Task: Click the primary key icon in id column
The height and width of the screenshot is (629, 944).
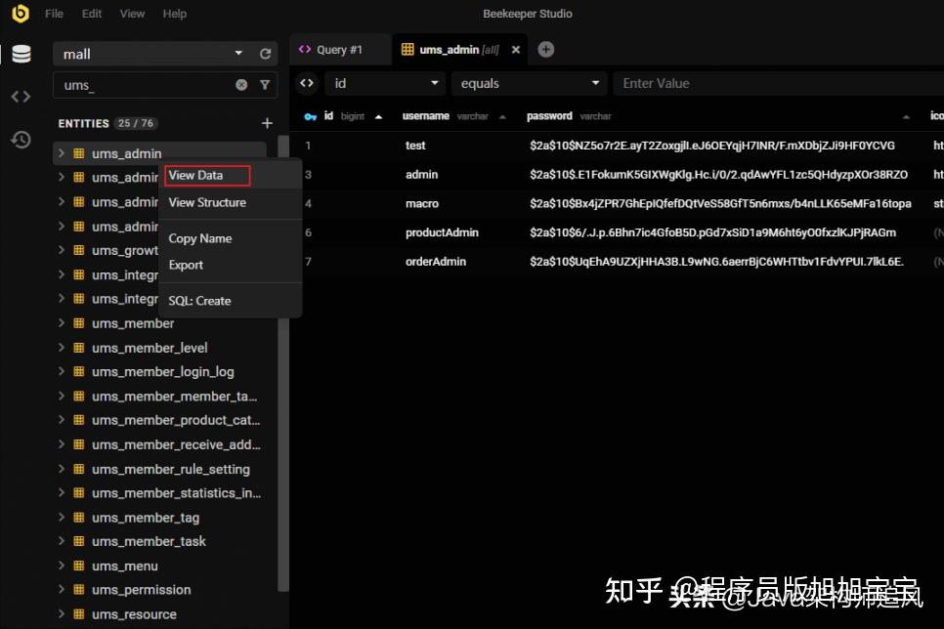Action: click(311, 117)
